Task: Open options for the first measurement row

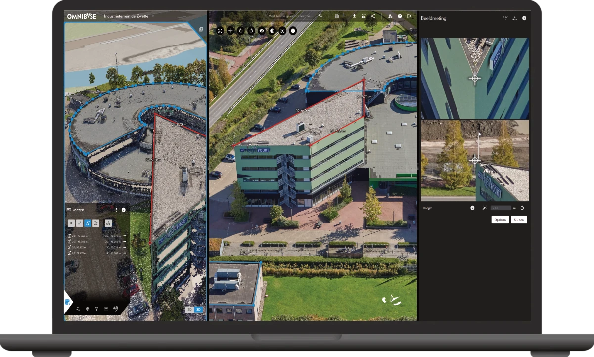Action: [x=125, y=236]
